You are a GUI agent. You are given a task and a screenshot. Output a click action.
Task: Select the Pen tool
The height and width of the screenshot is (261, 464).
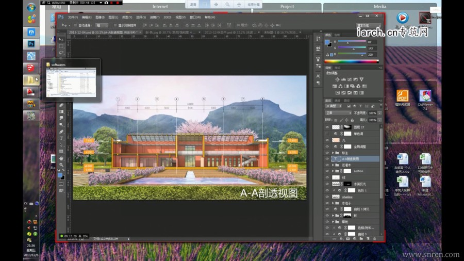click(x=61, y=132)
